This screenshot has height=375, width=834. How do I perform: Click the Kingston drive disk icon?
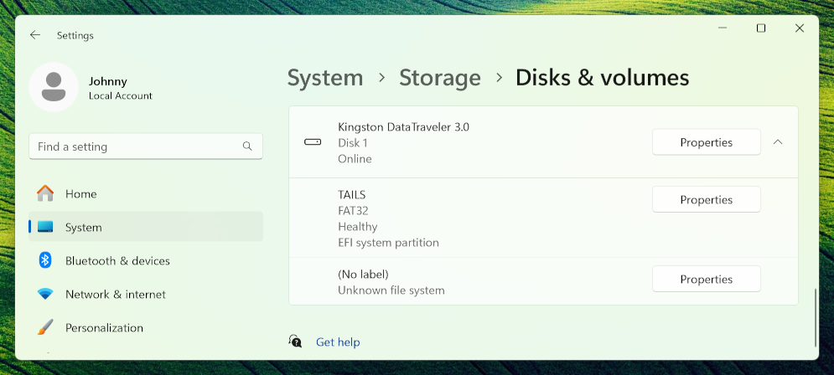tap(313, 142)
